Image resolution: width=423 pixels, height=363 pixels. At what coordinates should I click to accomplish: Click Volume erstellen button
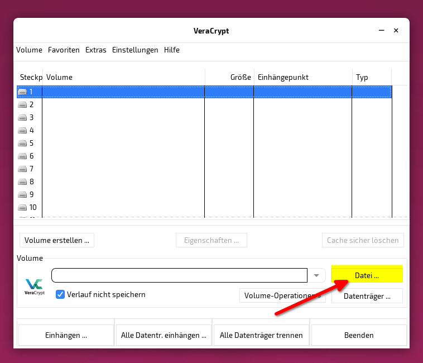point(57,240)
